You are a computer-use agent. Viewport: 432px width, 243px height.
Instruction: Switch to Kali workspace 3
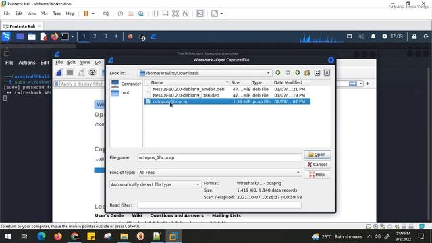pos(105,36)
